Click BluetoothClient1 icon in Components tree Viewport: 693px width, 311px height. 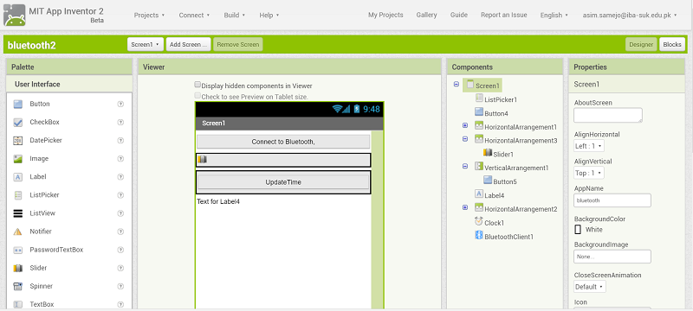coord(479,235)
